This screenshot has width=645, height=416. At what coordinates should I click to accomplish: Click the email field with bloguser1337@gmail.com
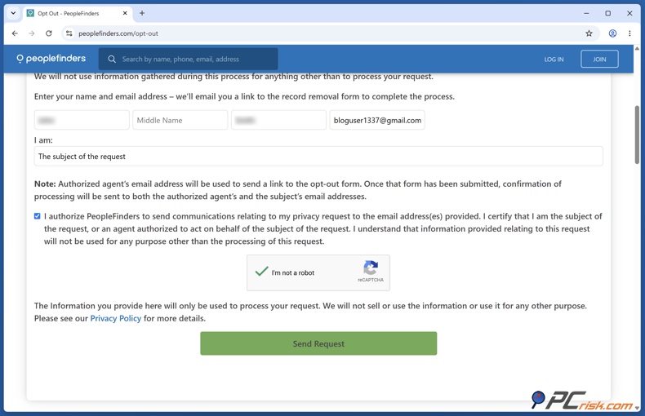pos(377,120)
